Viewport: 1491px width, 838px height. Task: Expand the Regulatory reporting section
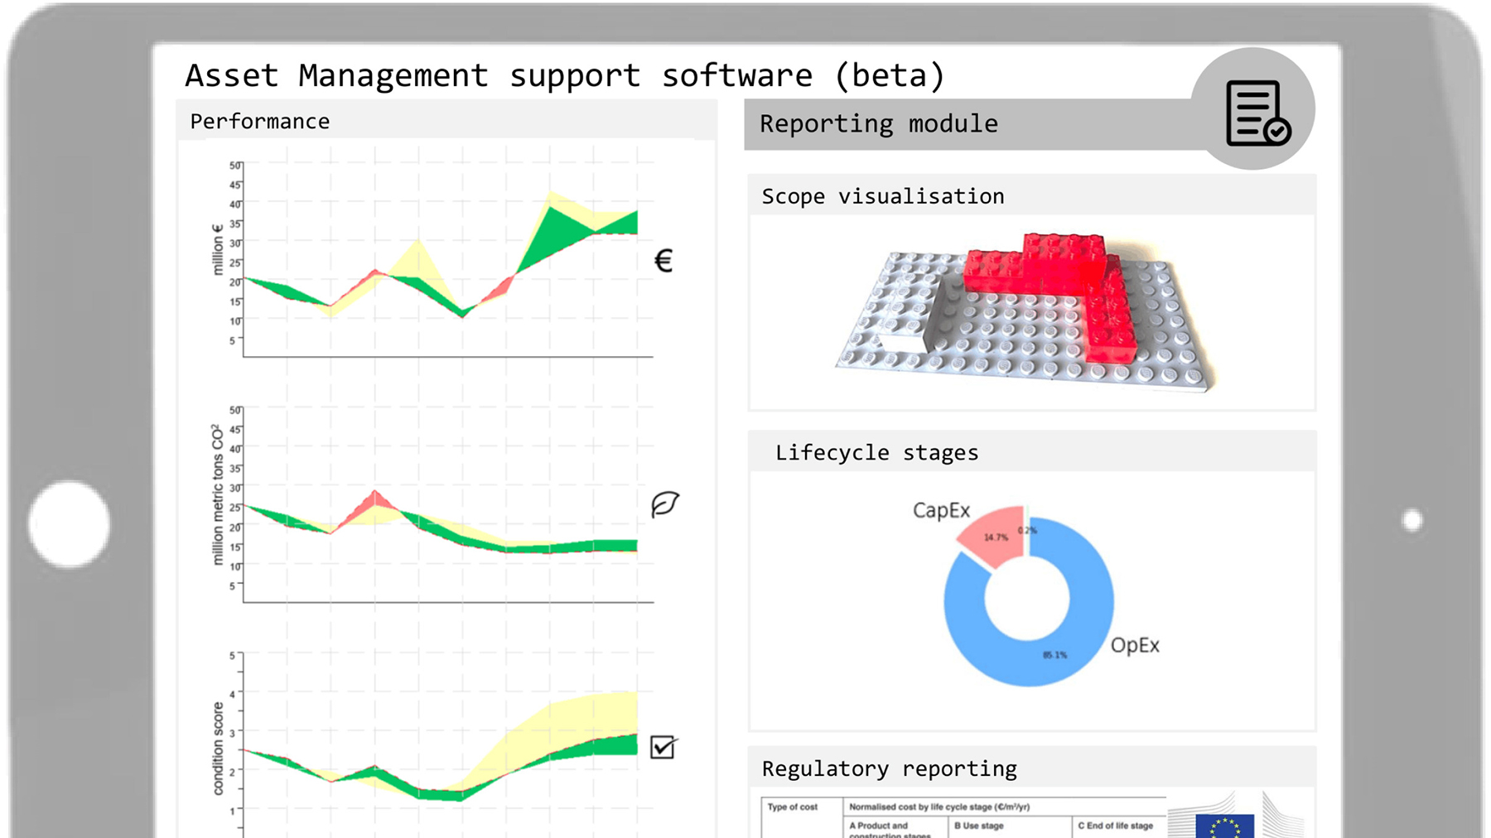[x=889, y=768]
